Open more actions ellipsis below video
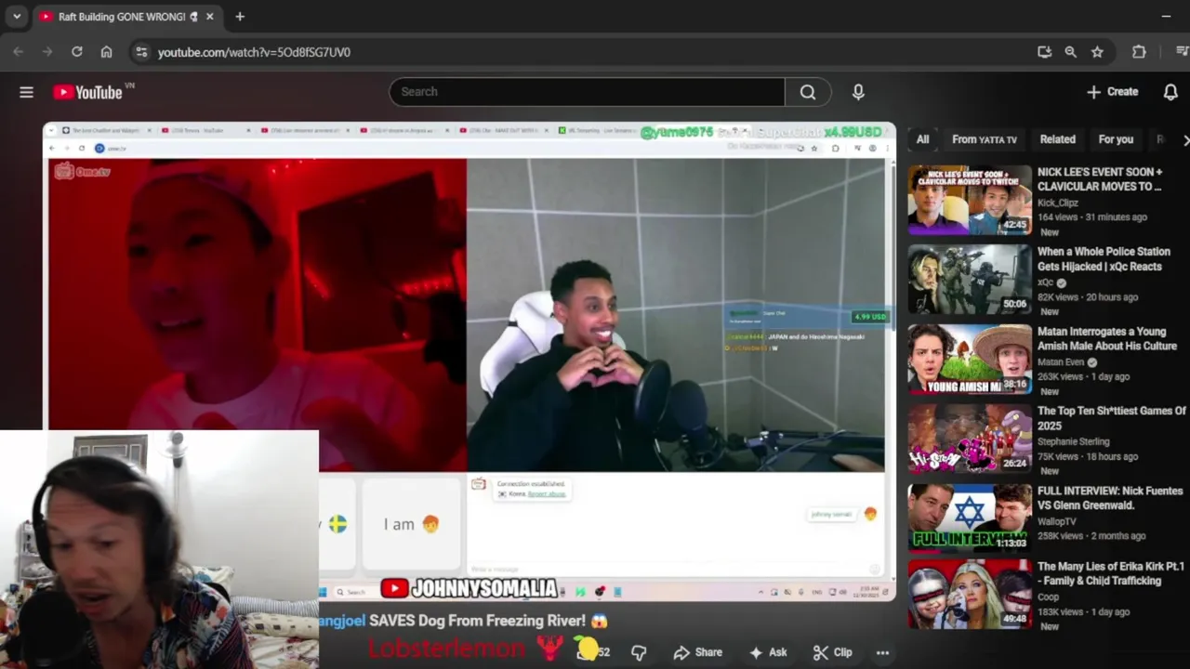The width and height of the screenshot is (1190, 669). 882,652
